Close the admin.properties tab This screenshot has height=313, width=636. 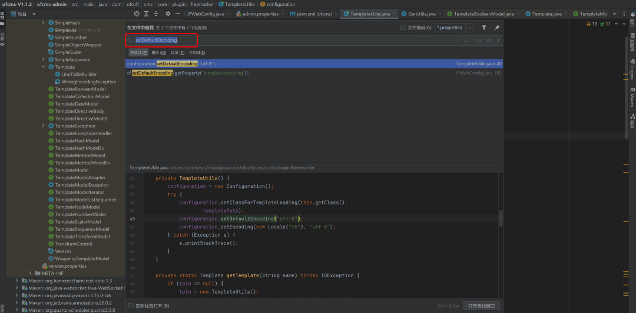[283, 14]
